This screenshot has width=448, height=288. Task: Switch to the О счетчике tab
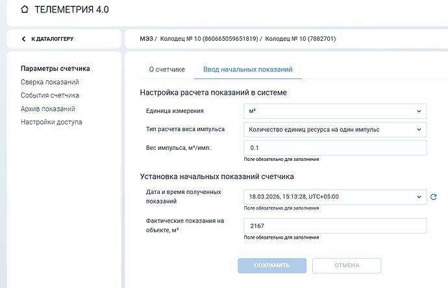click(x=167, y=69)
